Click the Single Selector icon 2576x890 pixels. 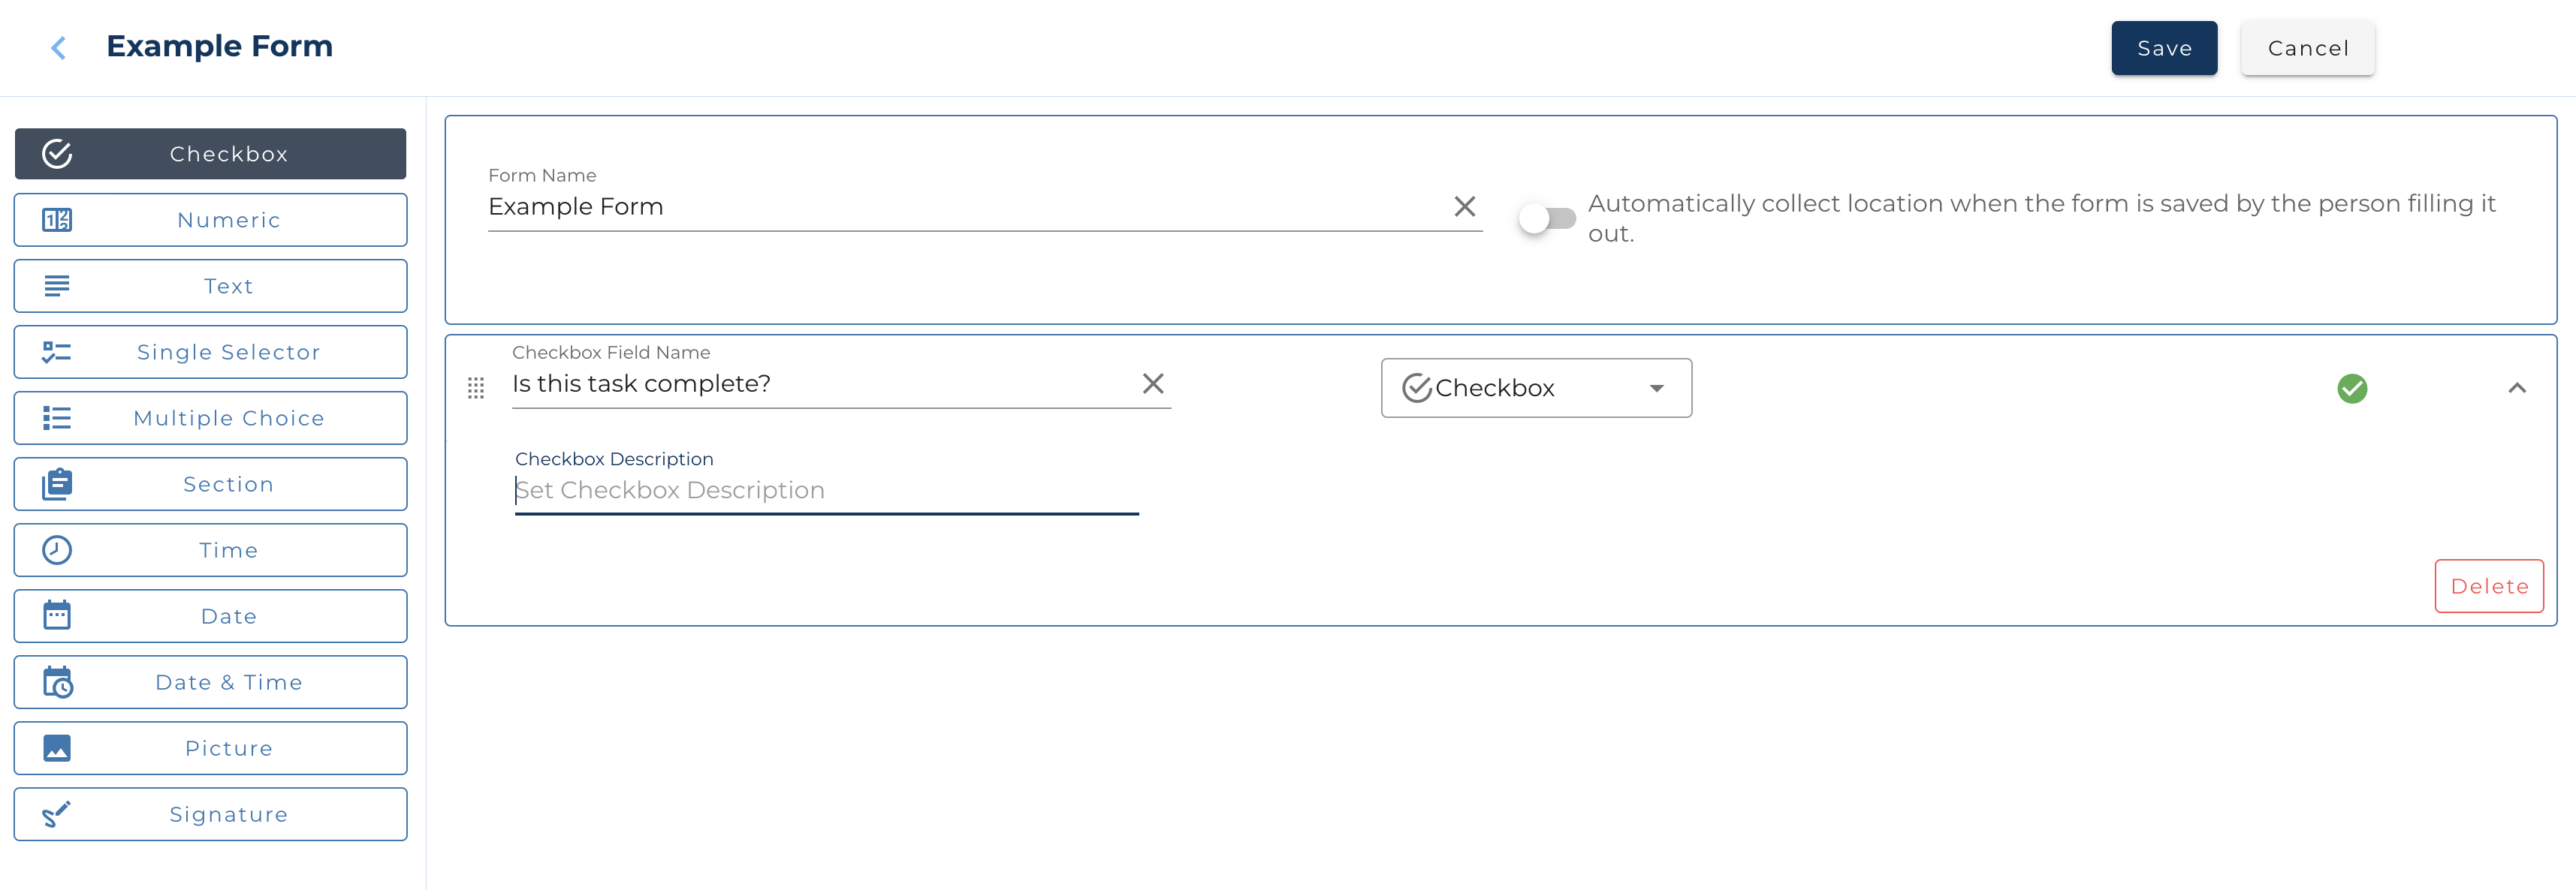(57, 352)
